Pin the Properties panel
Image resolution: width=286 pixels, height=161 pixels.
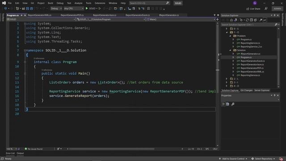(x=274, y=95)
